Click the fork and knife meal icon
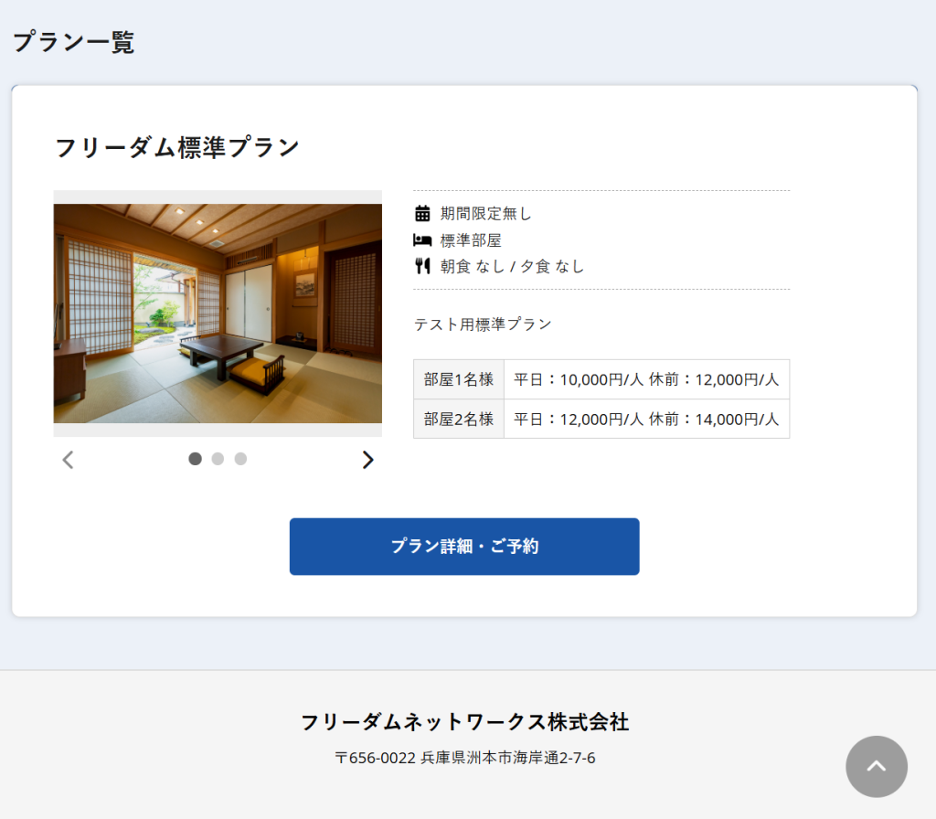Image resolution: width=936 pixels, height=819 pixels. [x=422, y=266]
